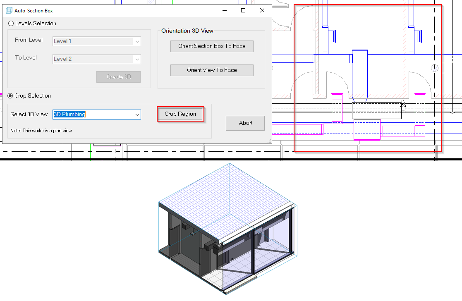Open the To Level dropdown
462x301 pixels.
point(97,59)
